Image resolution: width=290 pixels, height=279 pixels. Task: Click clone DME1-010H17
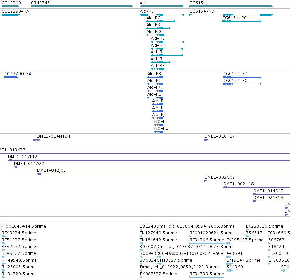220,137
